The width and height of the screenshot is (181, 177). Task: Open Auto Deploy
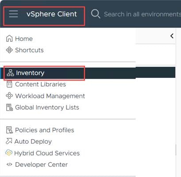(x=33, y=141)
